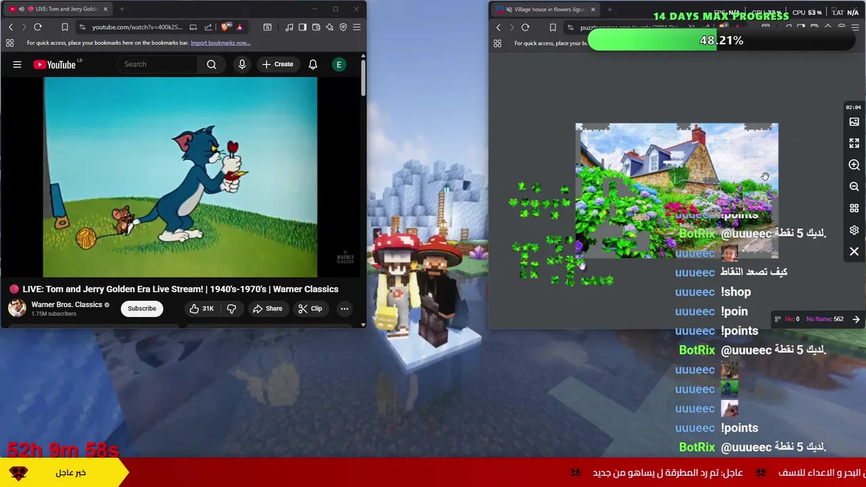Click the !poin chat message
This screenshot has width=866, height=487.
734,311
